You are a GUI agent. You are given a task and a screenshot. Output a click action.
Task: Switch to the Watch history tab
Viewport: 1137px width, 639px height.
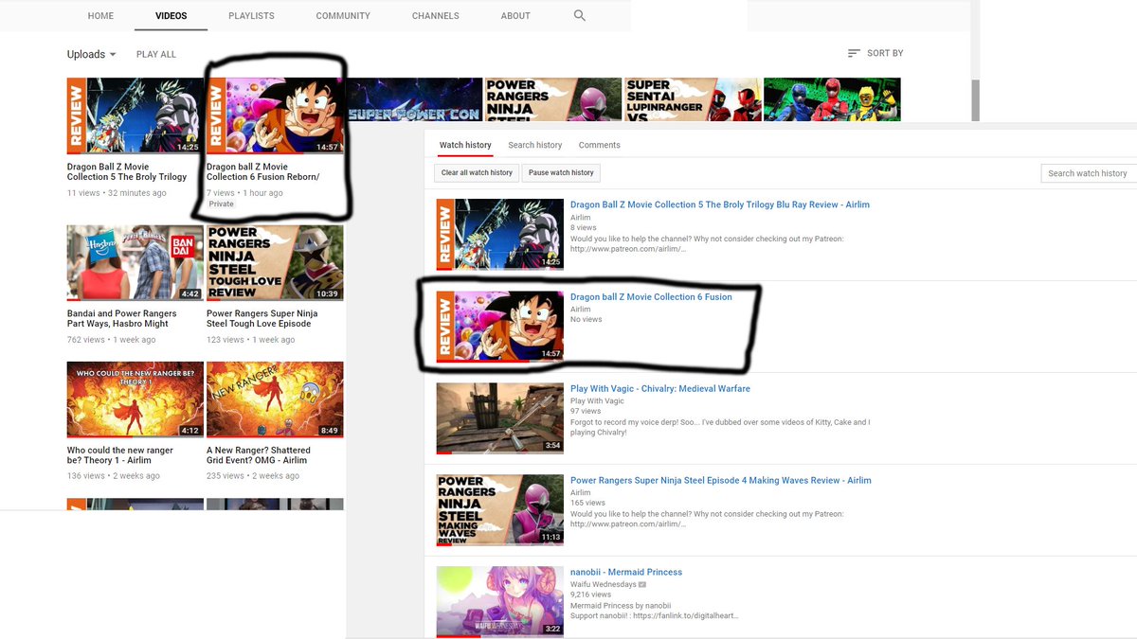(465, 145)
